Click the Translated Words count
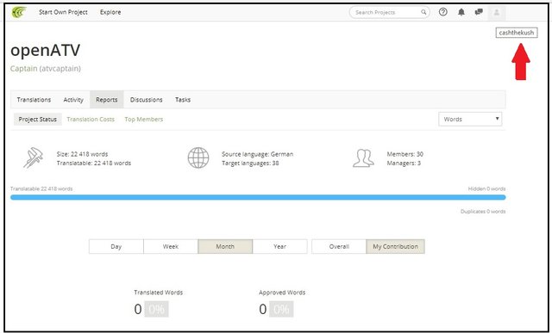This screenshot has width=552, height=333. pos(138,310)
